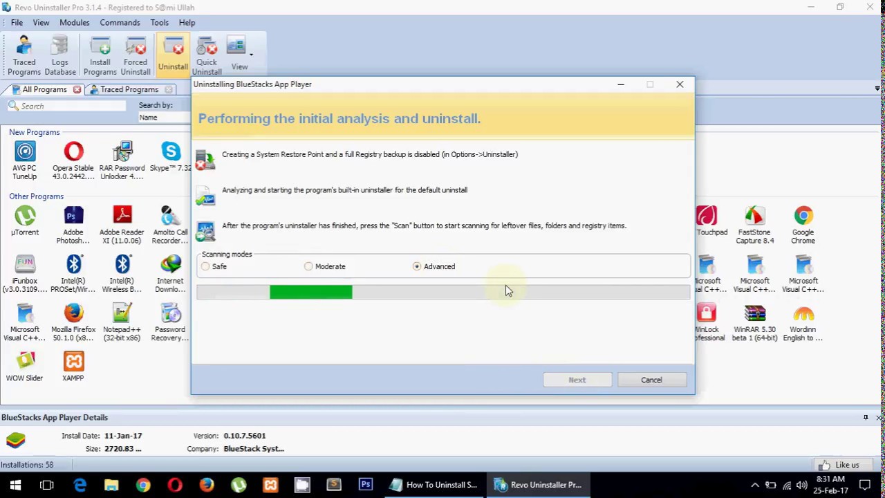This screenshot has height=498, width=885.
Task: Click the Revo Uninstaller taskbar button
Action: click(x=537, y=485)
